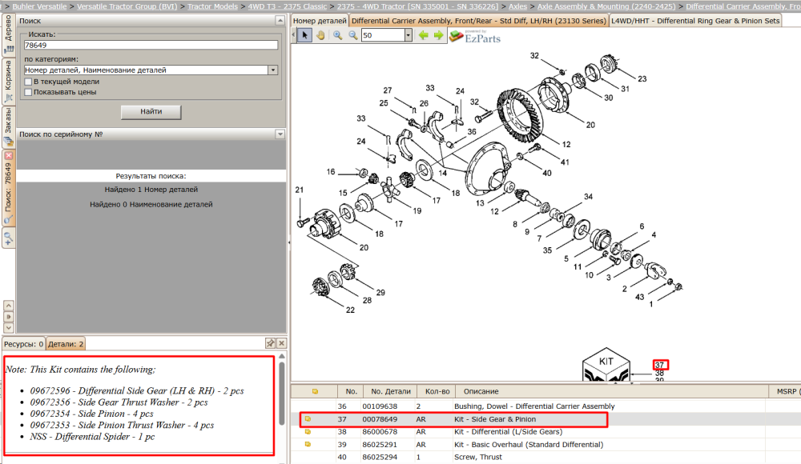The height and width of the screenshot is (464, 801).
Task: Expand the Поиск по серийному № panel
Action: [x=280, y=134]
